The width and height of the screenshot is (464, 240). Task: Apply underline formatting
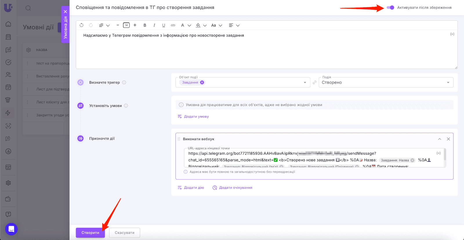pos(164,25)
